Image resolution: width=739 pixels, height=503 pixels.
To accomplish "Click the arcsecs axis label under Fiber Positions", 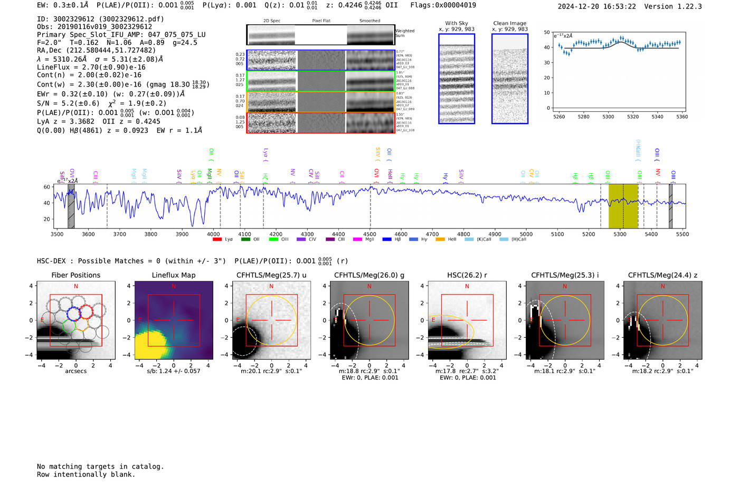I will click(76, 371).
